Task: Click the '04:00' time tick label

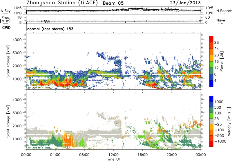Action: click(x=55, y=155)
